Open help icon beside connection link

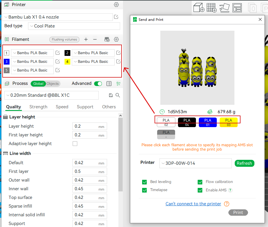226,204
